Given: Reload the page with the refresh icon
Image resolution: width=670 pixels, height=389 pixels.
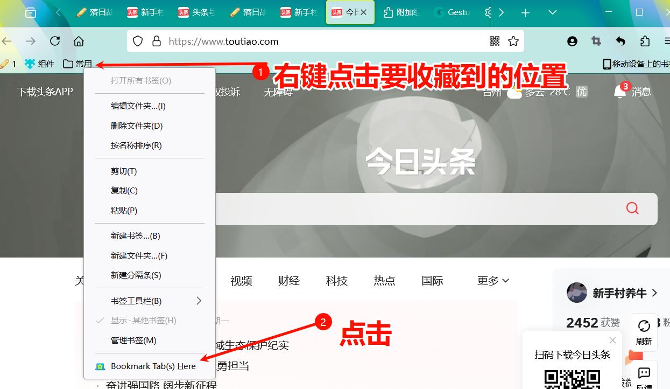Looking at the screenshot, I should click(55, 41).
